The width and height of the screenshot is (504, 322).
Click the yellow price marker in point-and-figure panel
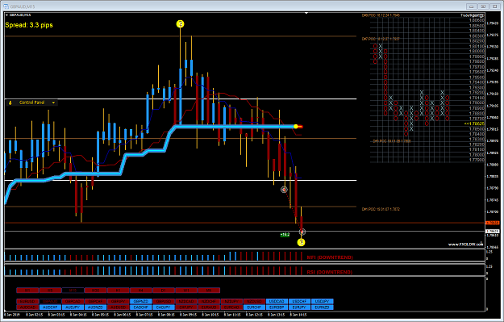click(474, 123)
